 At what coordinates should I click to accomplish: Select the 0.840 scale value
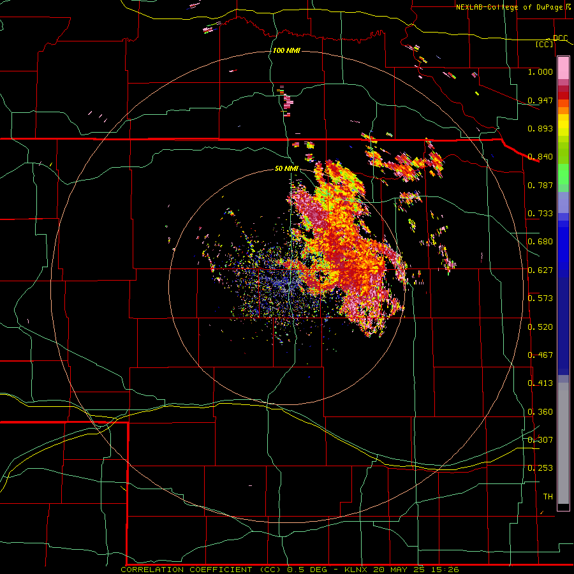pos(540,157)
